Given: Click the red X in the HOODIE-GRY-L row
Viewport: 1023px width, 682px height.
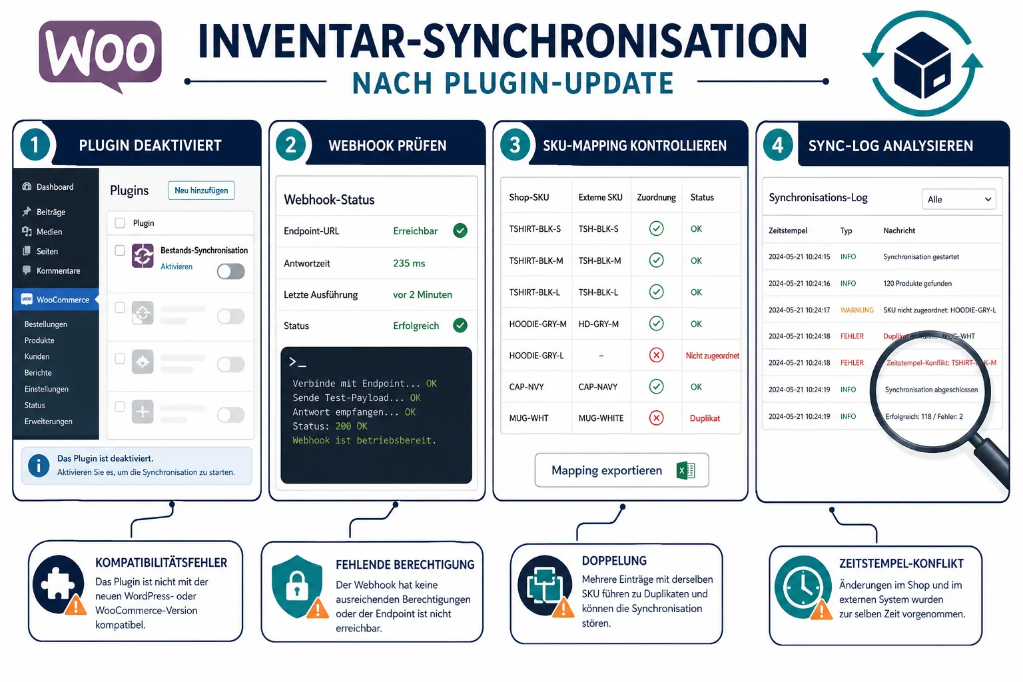Looking at the screenshot, I should (x=657, y=355).
